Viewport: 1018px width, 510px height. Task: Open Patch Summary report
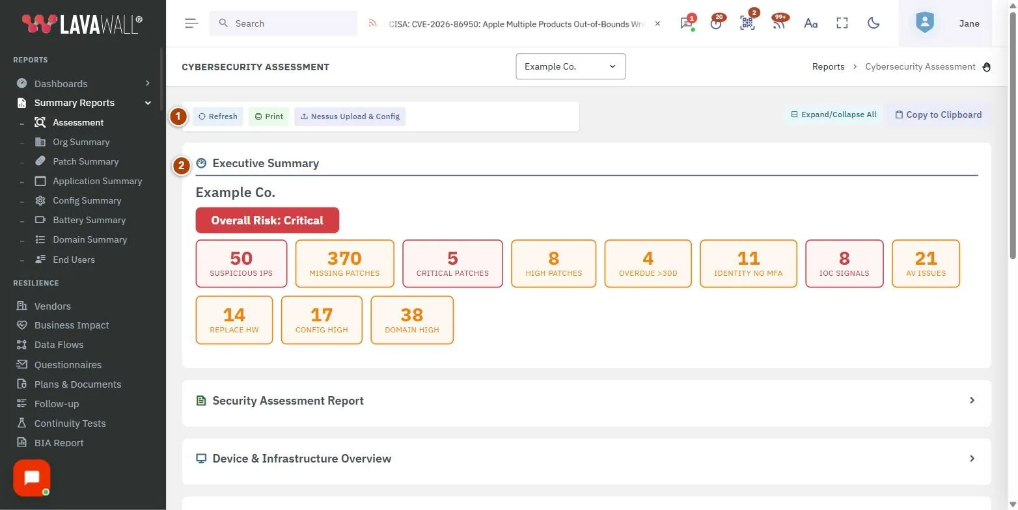coord(85,161)
